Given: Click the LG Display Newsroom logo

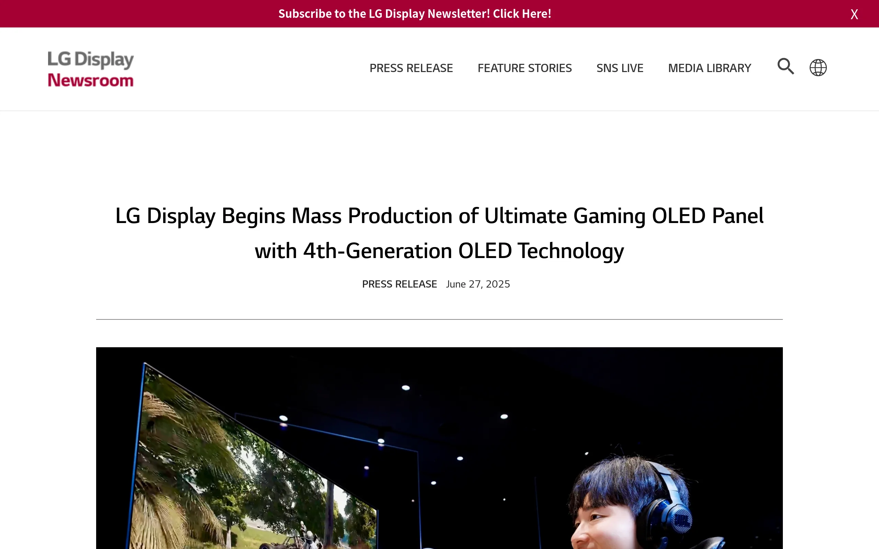Looking at the screenshot, I should click(91, 69).
